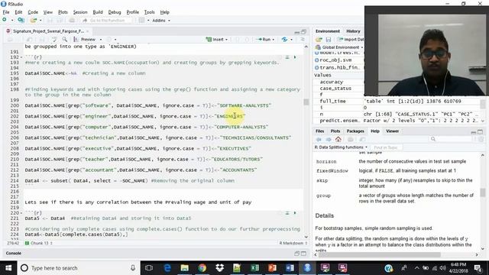This screenshot has height=275, width=489.
Task: Open the Session menu
Action: 80,12
